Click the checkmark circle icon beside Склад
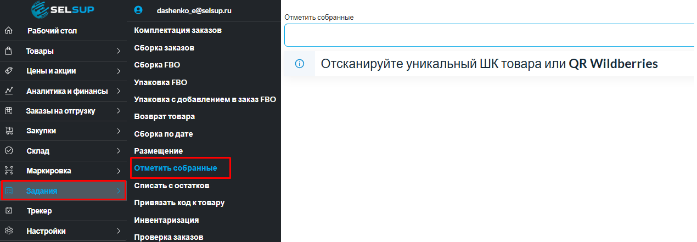Image resolution: width=697 pixels, height=242 pixels. pos(8,150)
